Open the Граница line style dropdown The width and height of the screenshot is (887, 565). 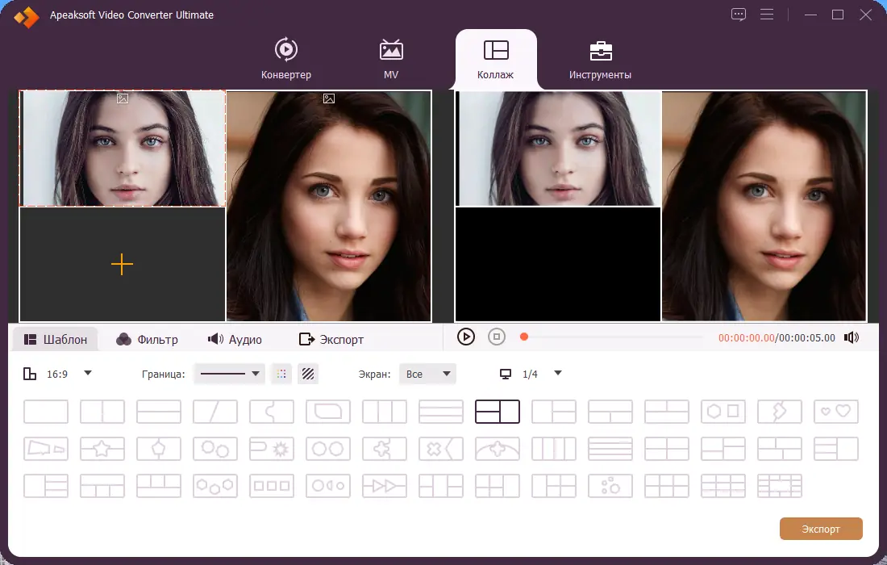coord(229,374)
